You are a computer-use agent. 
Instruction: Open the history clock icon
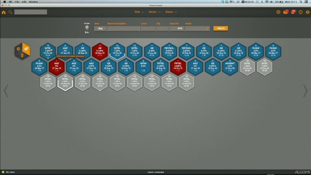301,12
